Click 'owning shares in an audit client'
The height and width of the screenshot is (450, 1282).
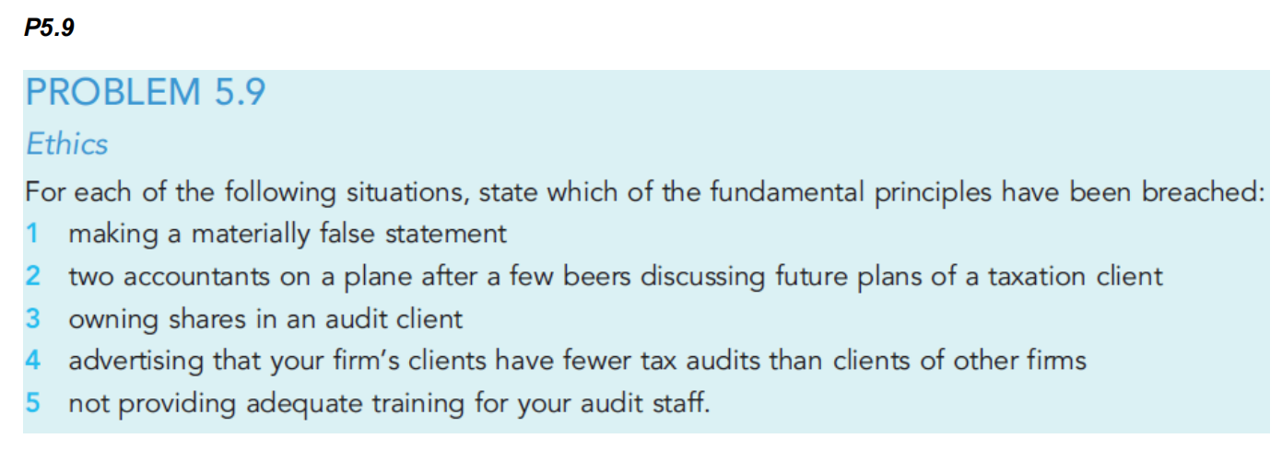(265, 319)
